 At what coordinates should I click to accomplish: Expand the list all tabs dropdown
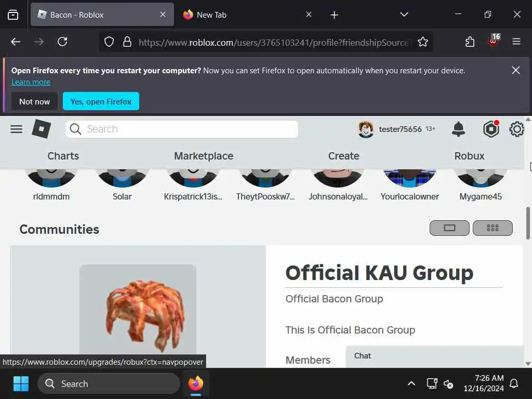(404, 14)
